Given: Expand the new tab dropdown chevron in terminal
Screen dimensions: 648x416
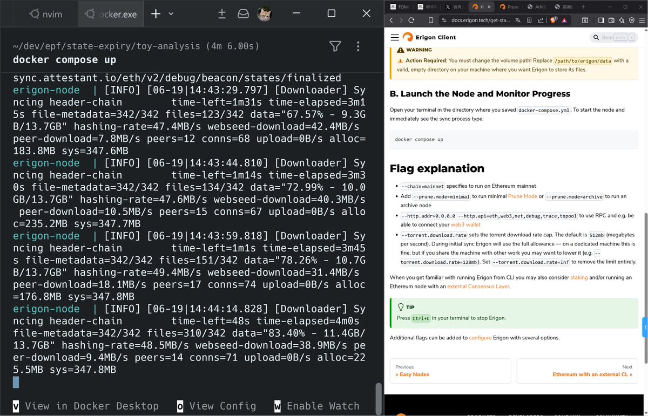Looking at the screenshot, I should [x=171, y=13].
